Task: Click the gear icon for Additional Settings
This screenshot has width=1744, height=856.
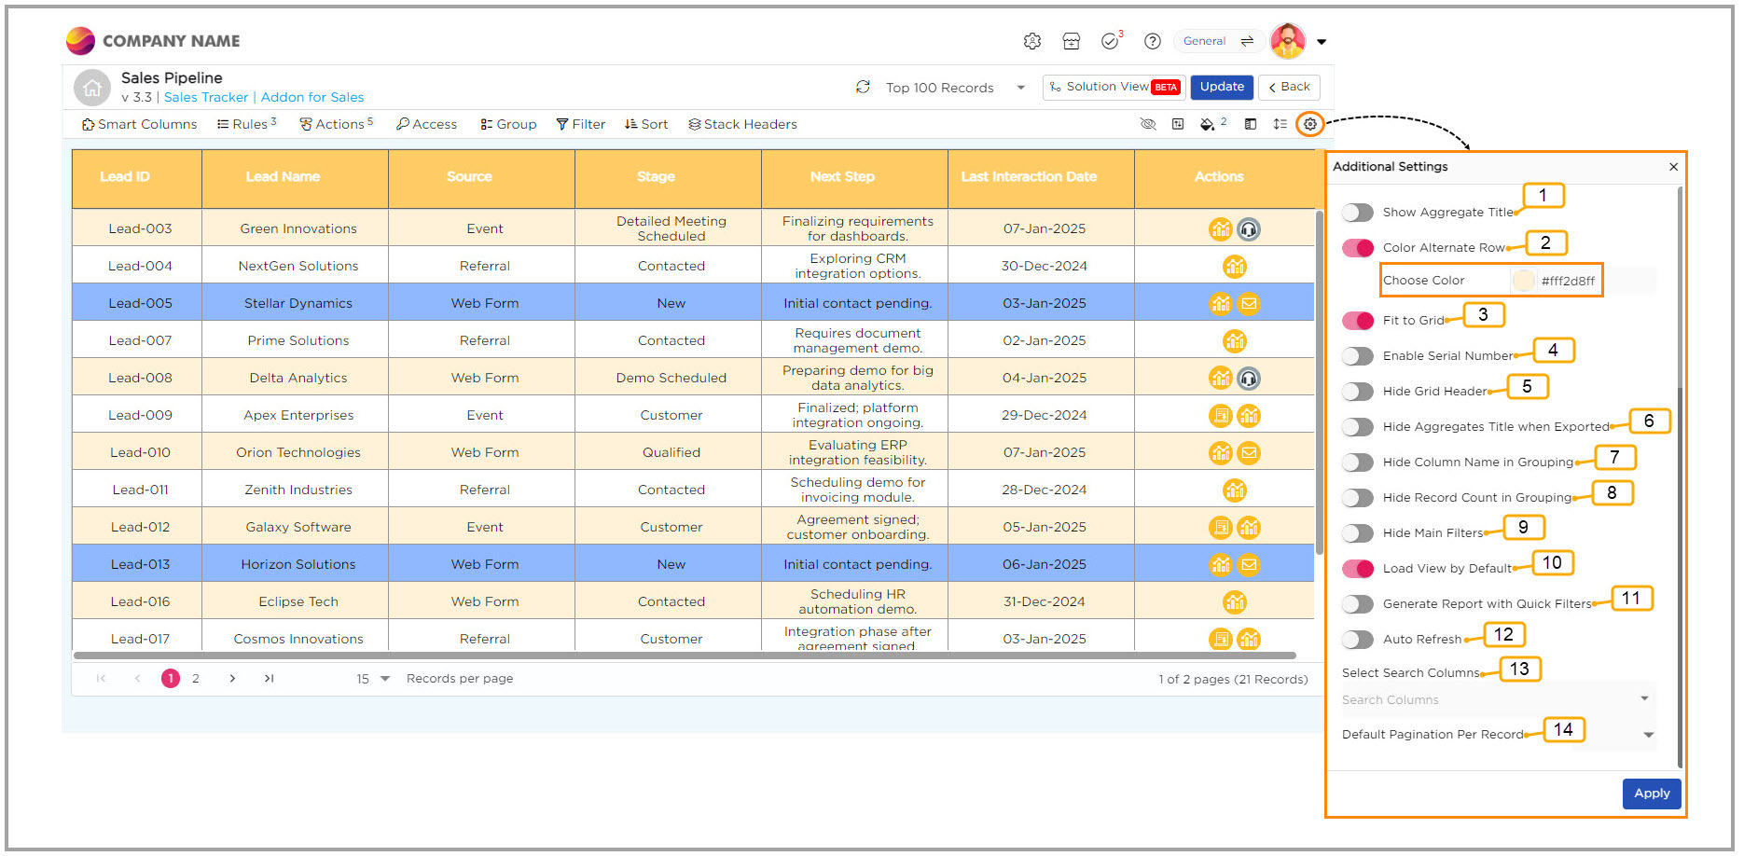Action: point(1309,124)
